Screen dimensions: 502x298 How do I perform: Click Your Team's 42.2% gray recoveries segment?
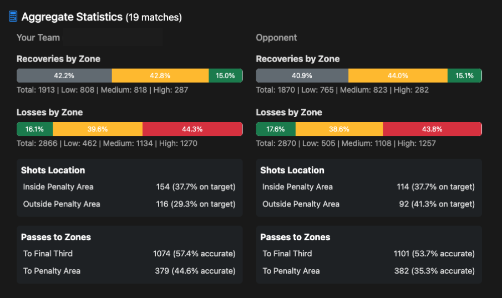click(x=64, y=76)
